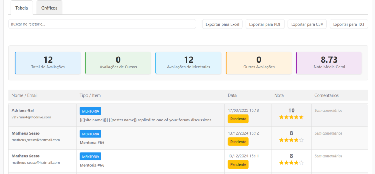Choose Exportar para TXT export option

[349, 24]
